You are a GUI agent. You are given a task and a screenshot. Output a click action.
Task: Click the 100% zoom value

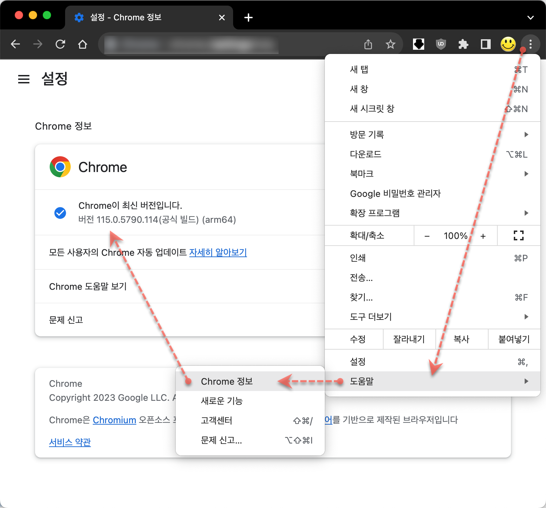click(x=455, y=236)
